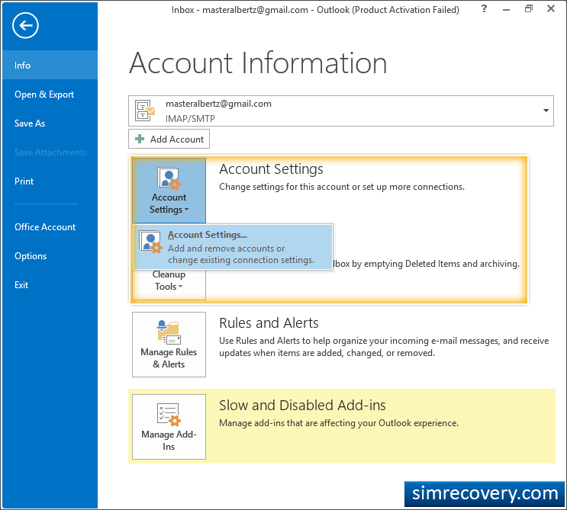Select Save As in the sidebar
This screenshot has width=567, height=510.
[x=50, y=123]
